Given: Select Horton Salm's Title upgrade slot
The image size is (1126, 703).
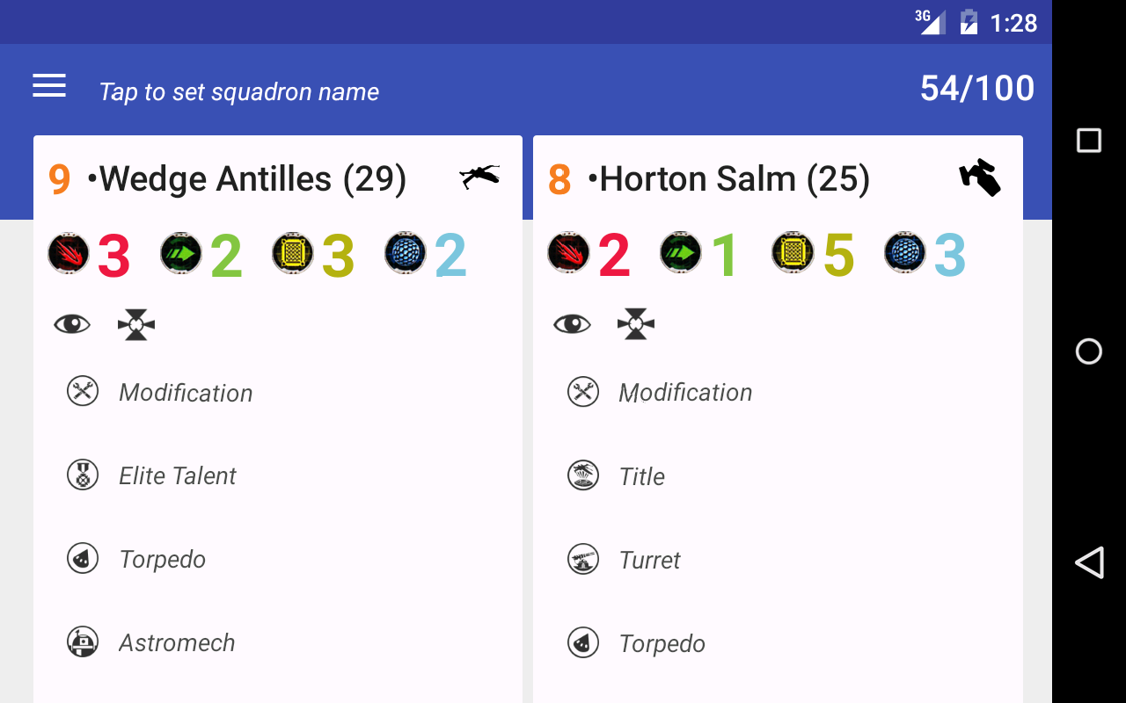Looking at the screenshot, I should (x=641, y=476).
